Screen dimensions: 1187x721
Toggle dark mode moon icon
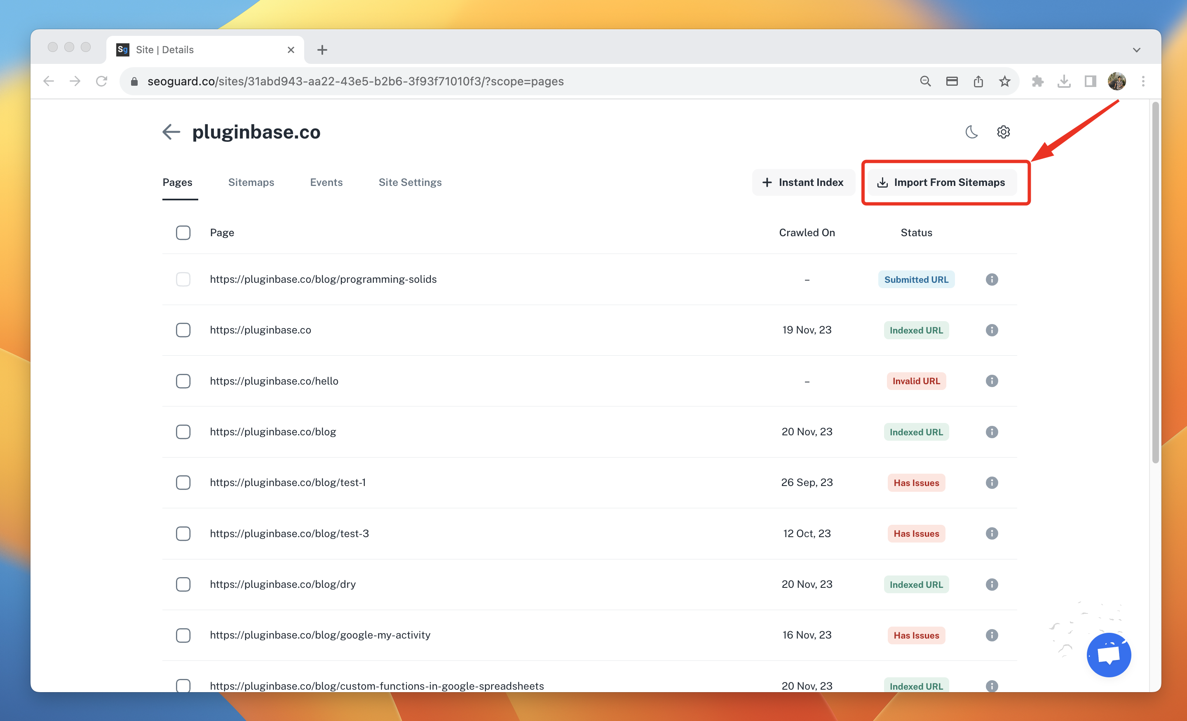click(x=971, y=132)
